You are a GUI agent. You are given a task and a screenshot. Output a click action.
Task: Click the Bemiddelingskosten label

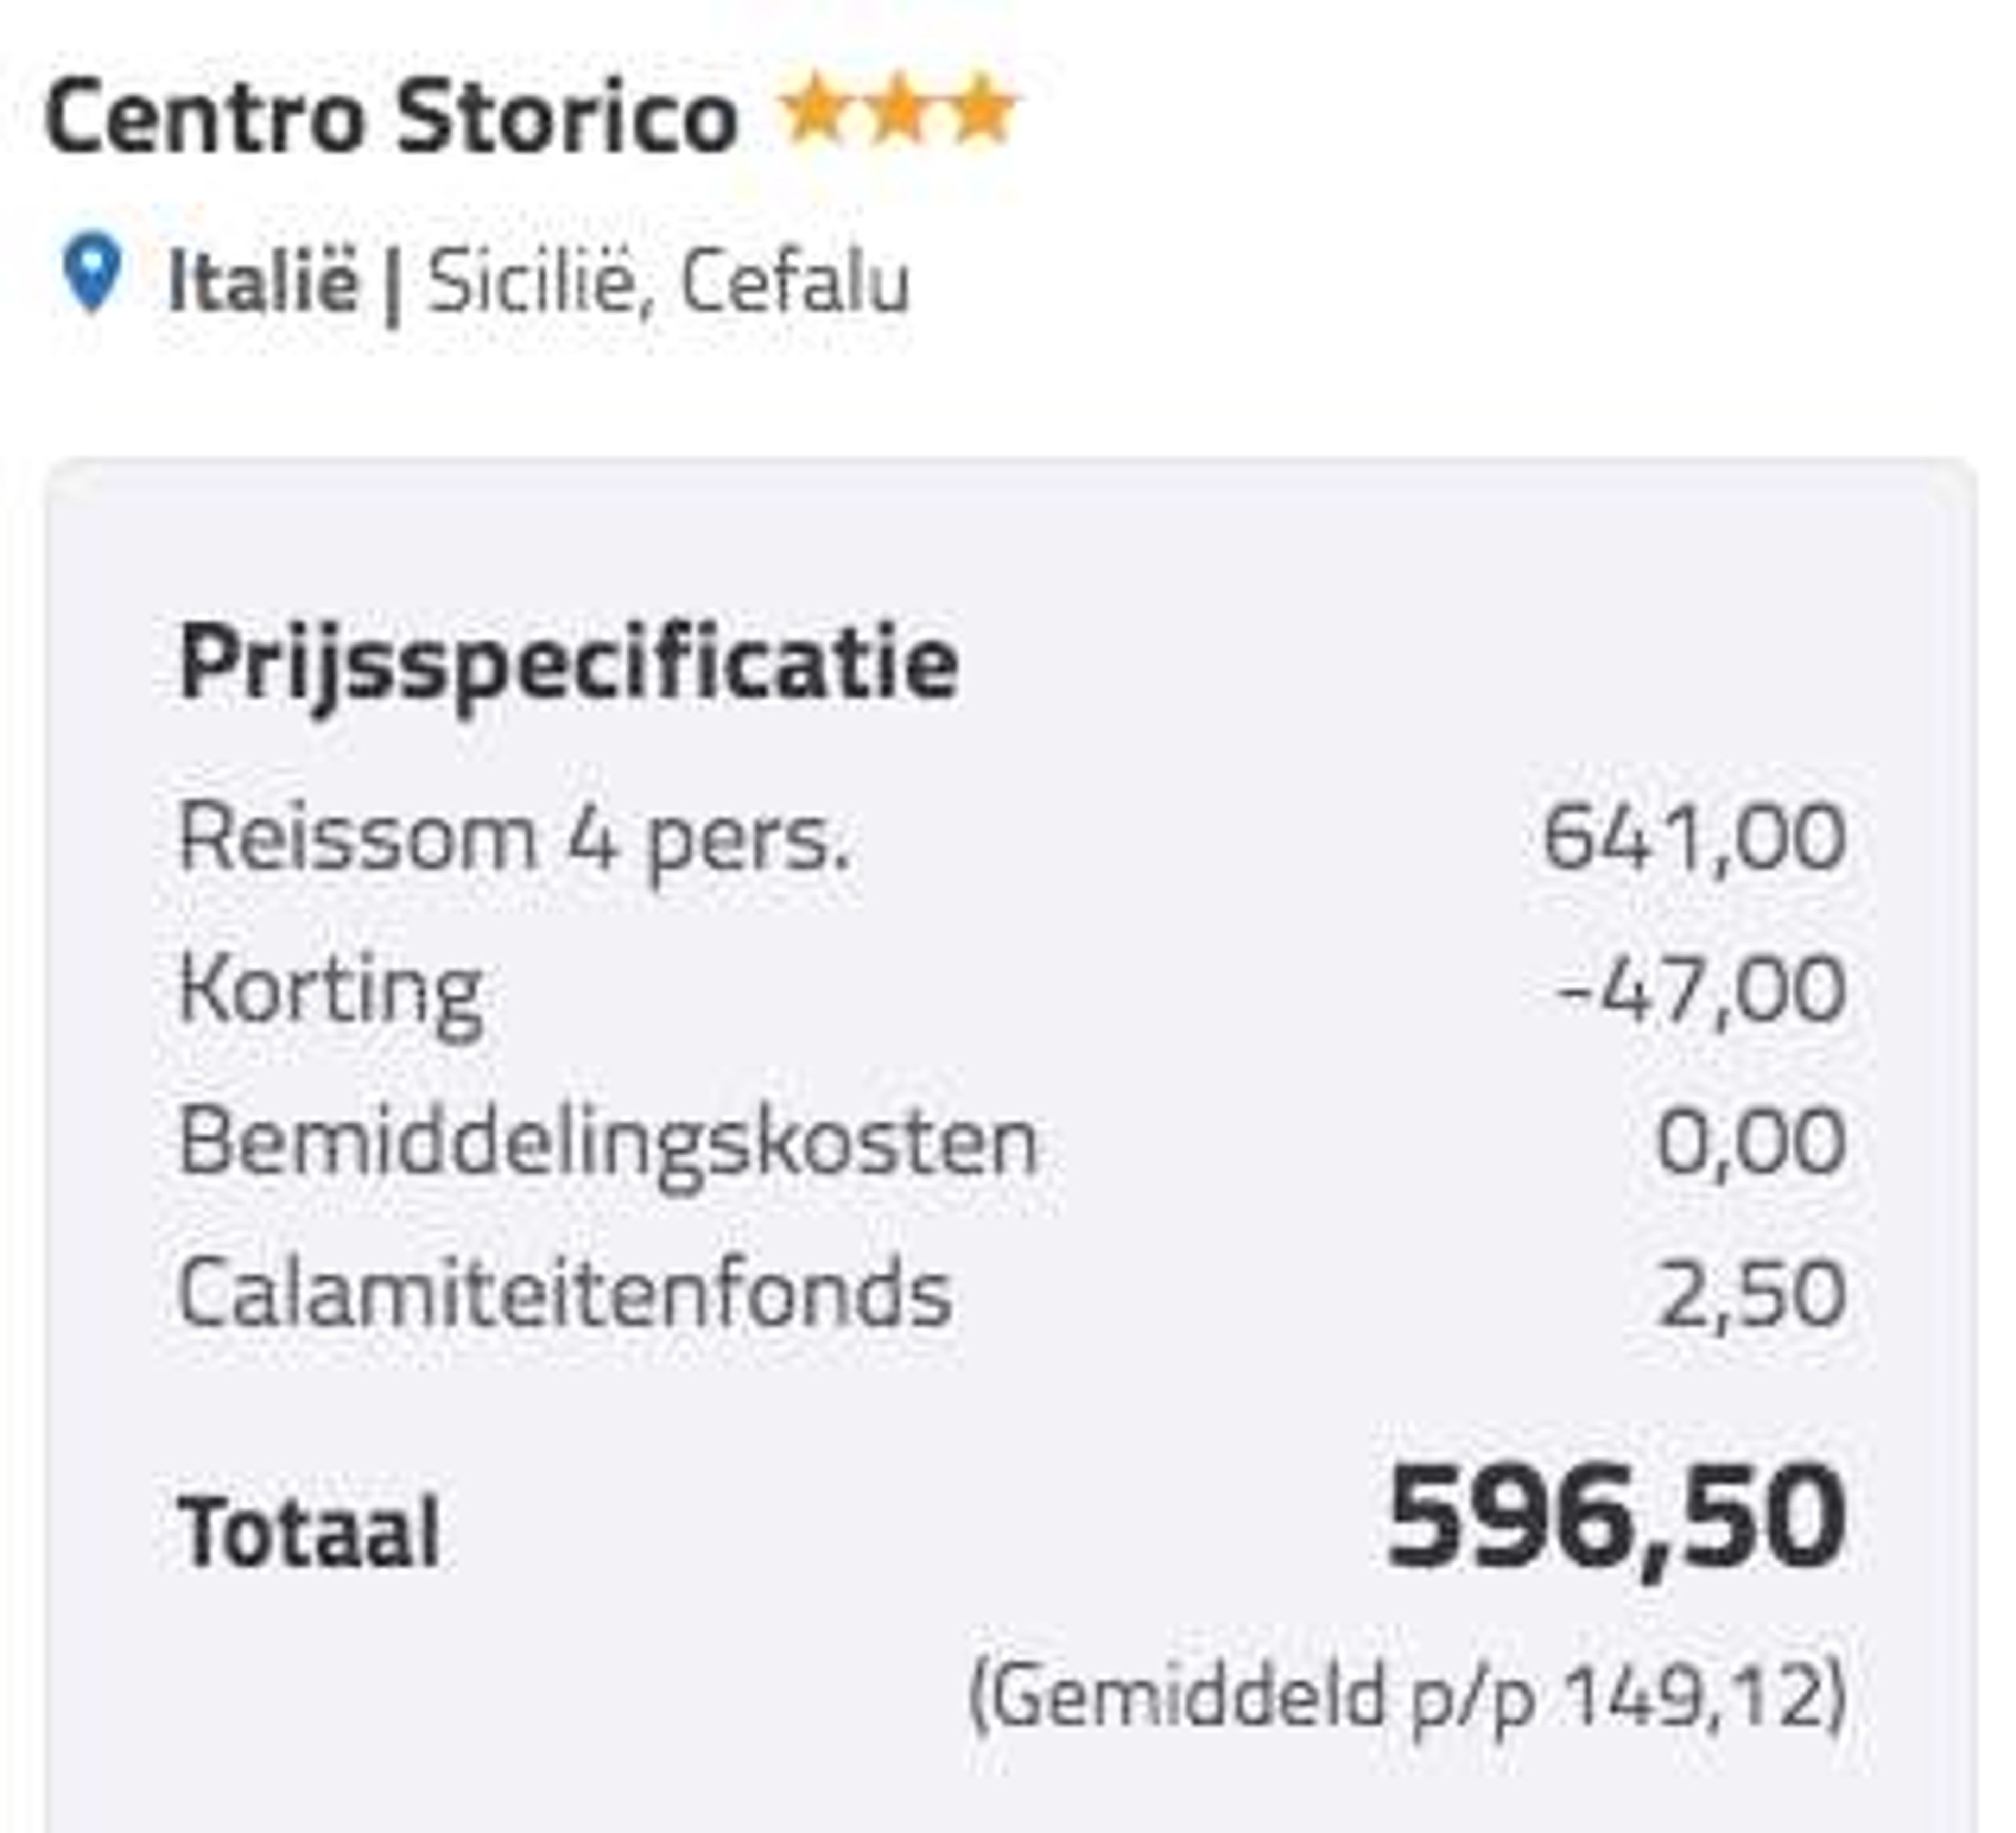click(x=608, y=1144)
